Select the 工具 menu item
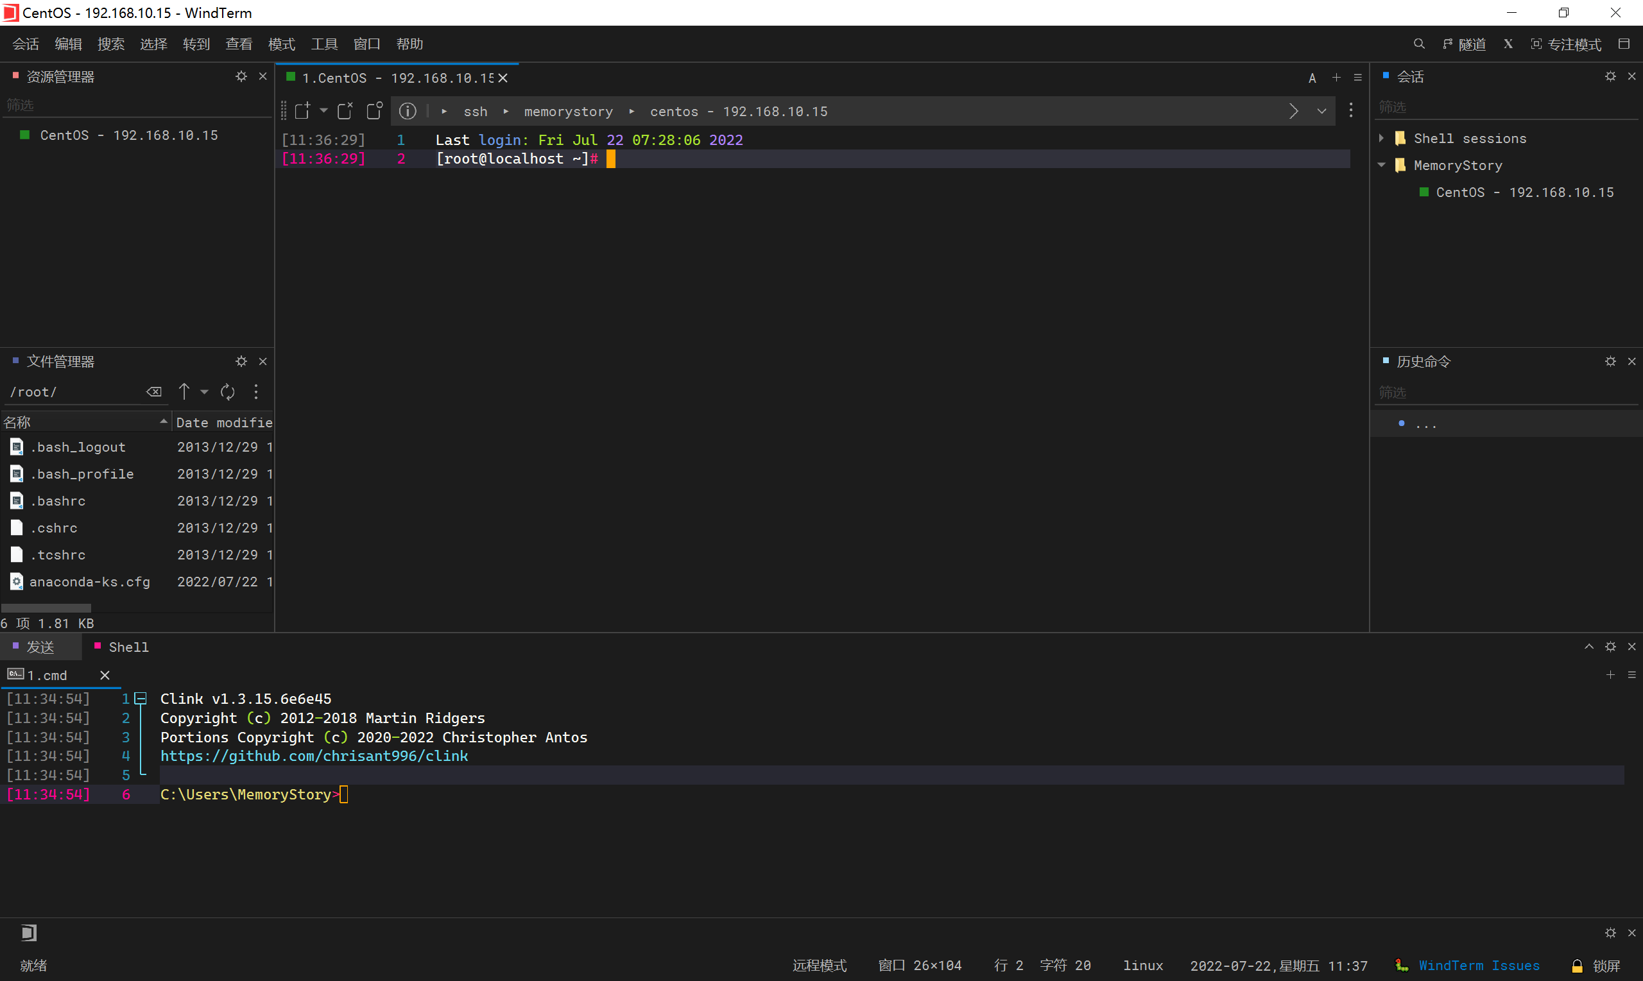Screen dimensions: 1643x981 [x=323, y=43]
